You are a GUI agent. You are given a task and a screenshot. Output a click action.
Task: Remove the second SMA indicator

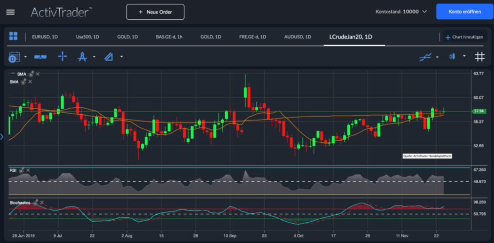pos(30,81)
